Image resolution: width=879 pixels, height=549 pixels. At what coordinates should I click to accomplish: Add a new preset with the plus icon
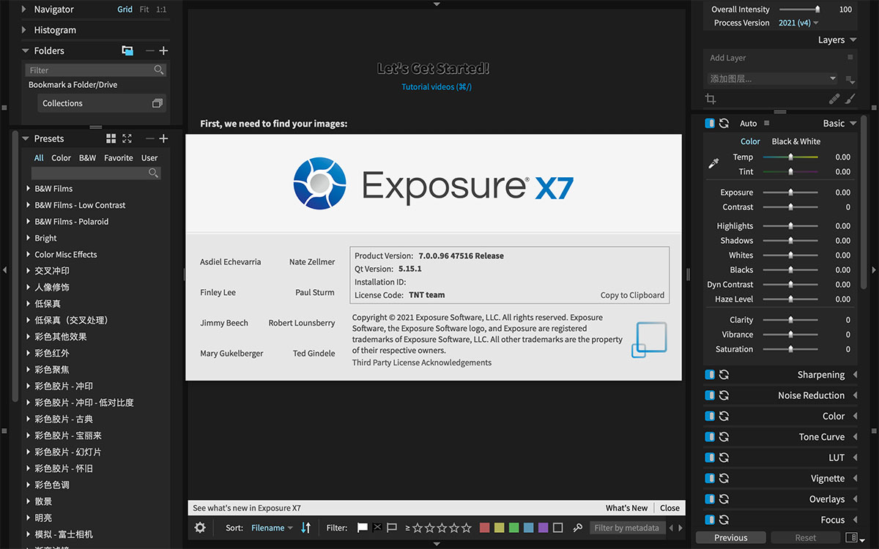[x=163, y=138]
